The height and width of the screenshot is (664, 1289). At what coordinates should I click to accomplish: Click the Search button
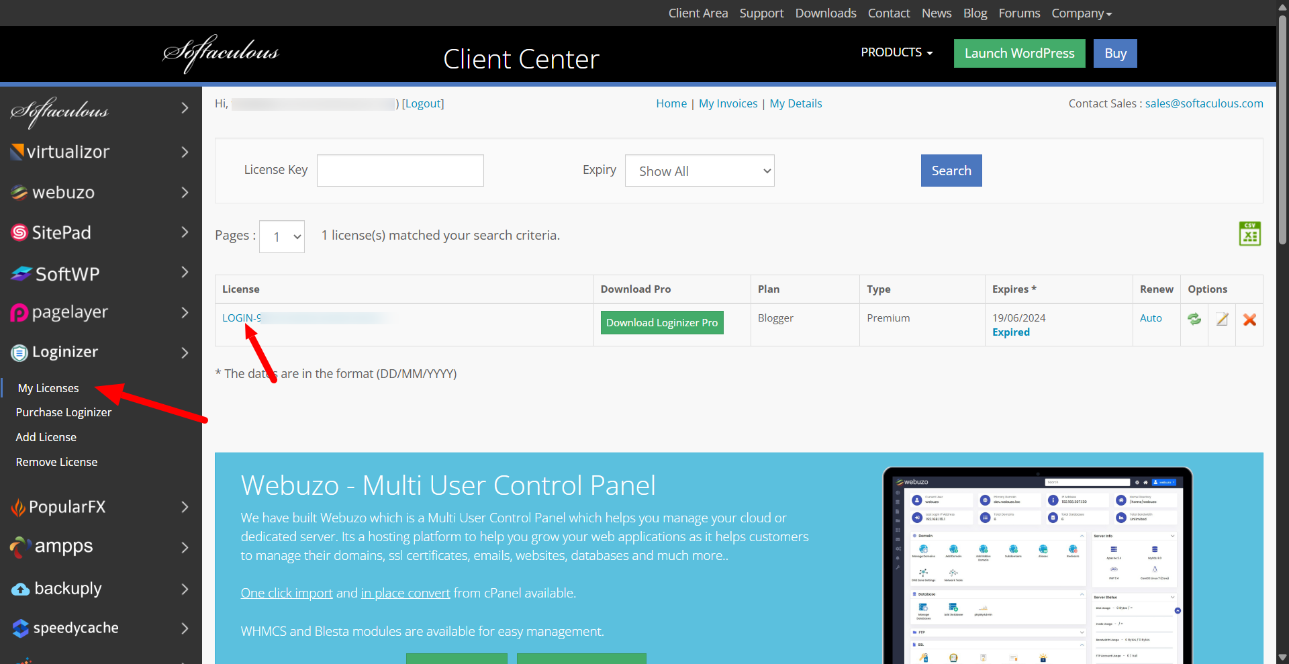point(951,171)
